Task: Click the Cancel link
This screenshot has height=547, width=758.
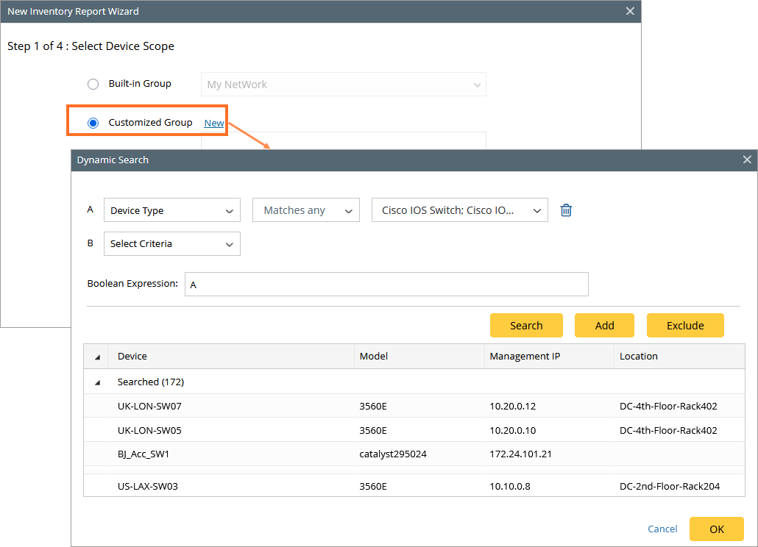Action: 662,529
